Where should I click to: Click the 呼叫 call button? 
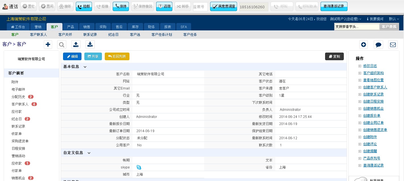coord(282,7)
